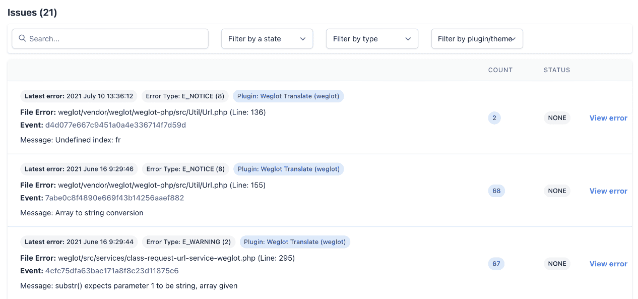The height and width of the screenshot is (299, 638).
Task: Click Plugin: Weglot Translate tag on 9:29:44 issue
Action: (295, 242)
